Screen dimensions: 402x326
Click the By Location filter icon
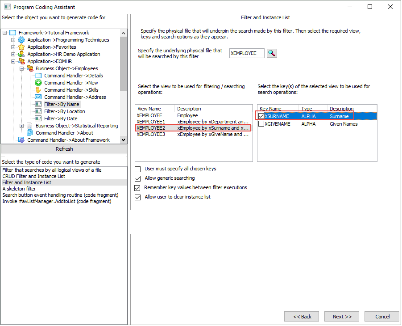coord(38,111)
